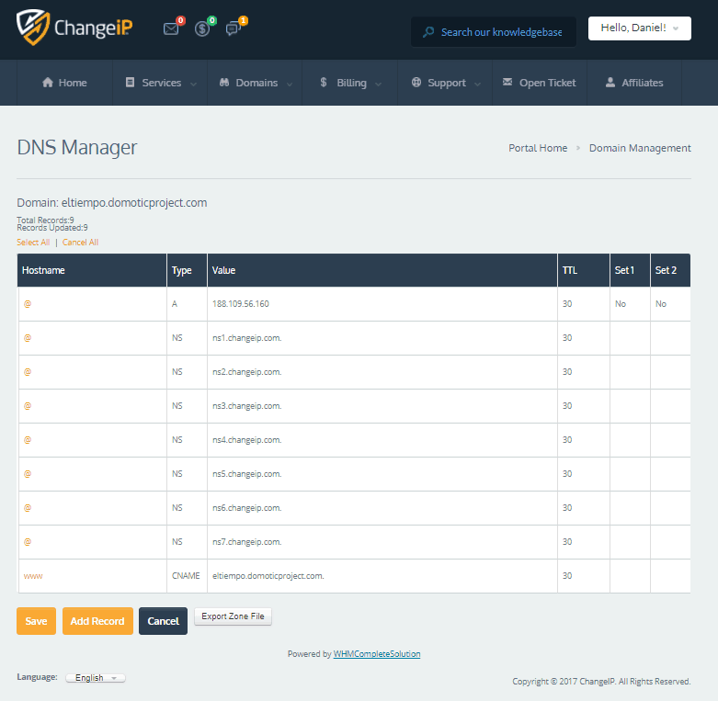
Task: Go to Home in the navigation bar
Action: point(64,83)
